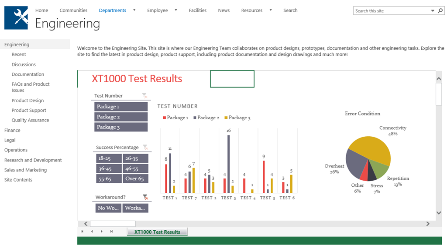Click the workbook vertical scrollbar thumb
This screenshot has width=447, height=249.
coord(439,94)
